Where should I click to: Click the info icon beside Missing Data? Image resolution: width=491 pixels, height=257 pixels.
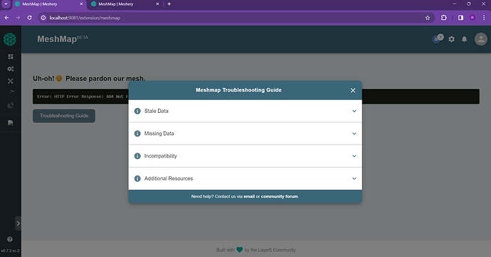click(x=137, y=133)
